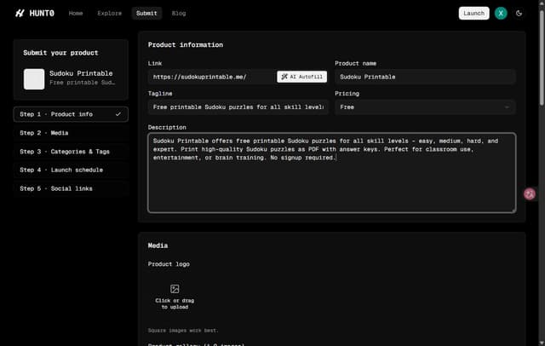Click the Sudoku Printable logo placeholder thumbnail
This screenshot has width=545, height=346.
[x=34, y=79]
